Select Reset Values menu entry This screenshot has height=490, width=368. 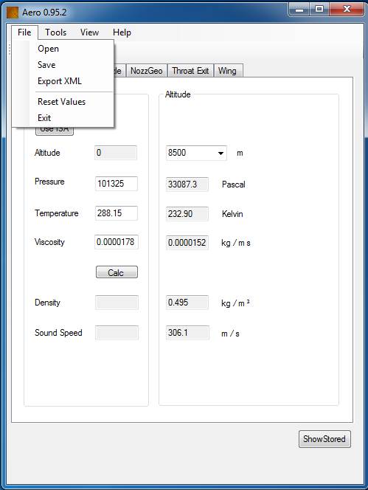tap(61, 102)
